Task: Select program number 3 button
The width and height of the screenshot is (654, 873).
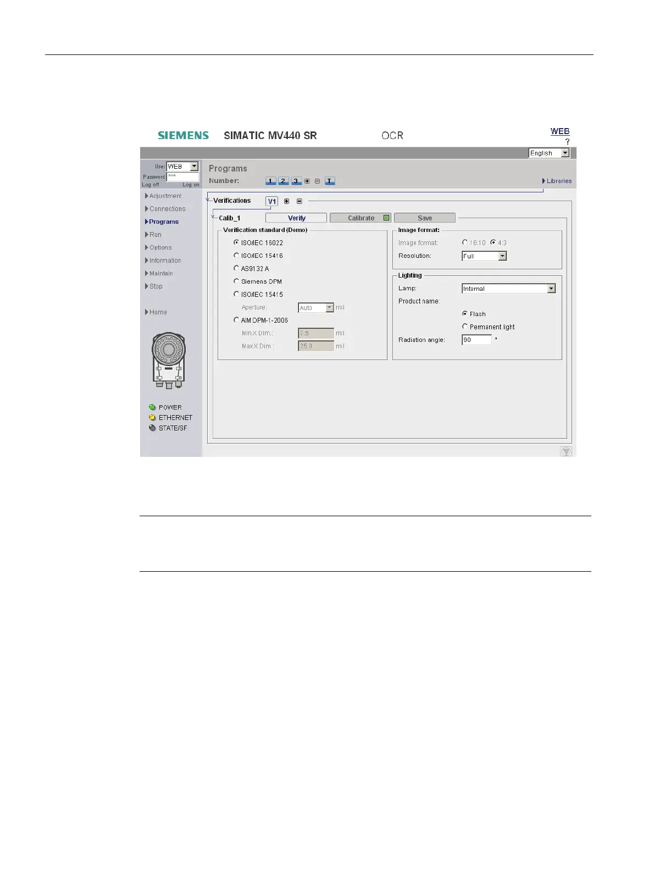Action: coord(296,181)
